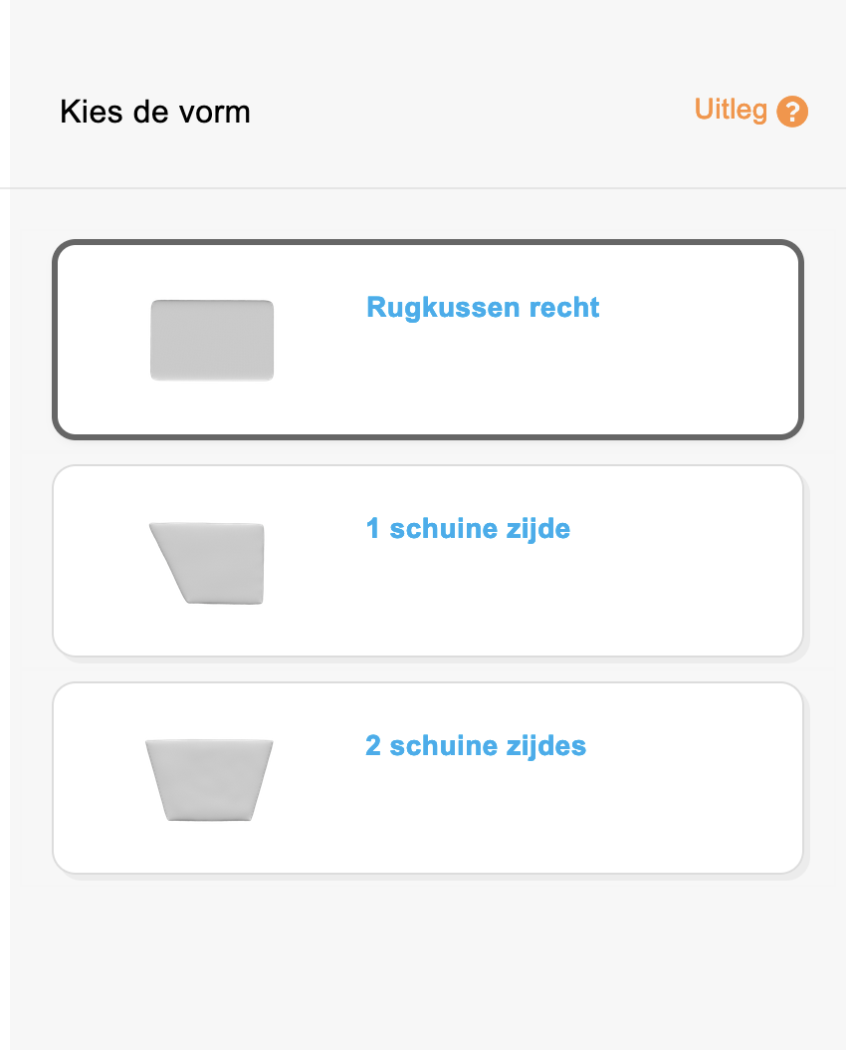Screen dimensions: 852x1050
Task: Pick the 2 schuine zijdes shape card
Action: point(428,778)
